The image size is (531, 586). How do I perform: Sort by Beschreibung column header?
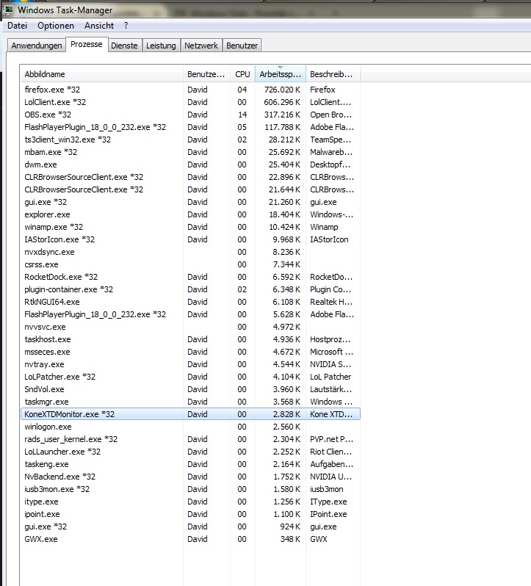point(333,74)
